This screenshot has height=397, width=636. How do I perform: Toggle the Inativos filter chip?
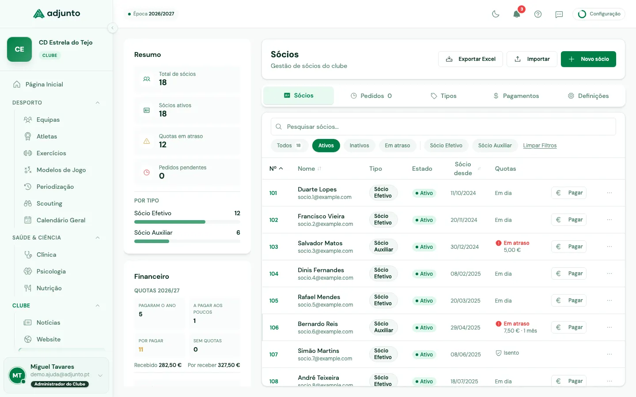[359, 146]
